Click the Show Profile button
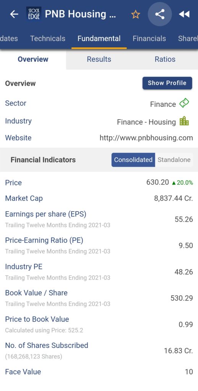Viewport: 198px width, 391px height. pos(167,83)
